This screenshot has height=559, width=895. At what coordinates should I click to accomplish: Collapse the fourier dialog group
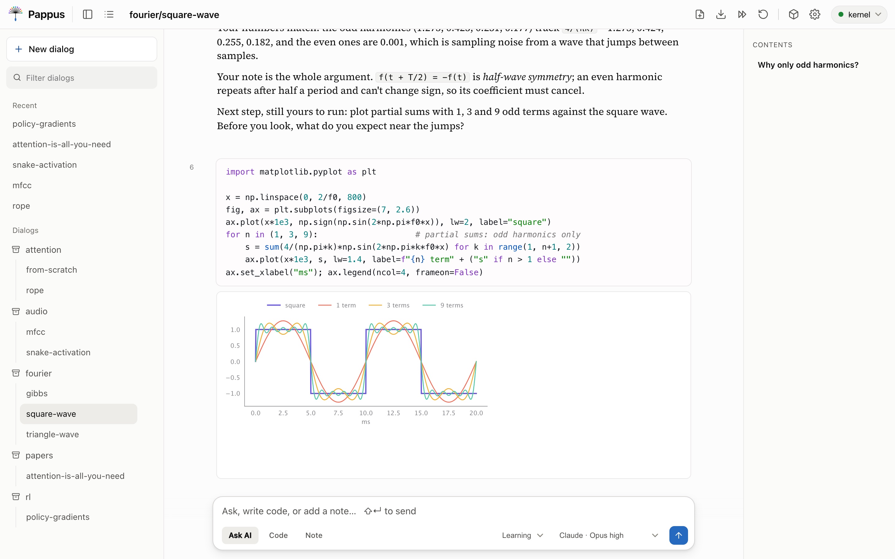39,373
